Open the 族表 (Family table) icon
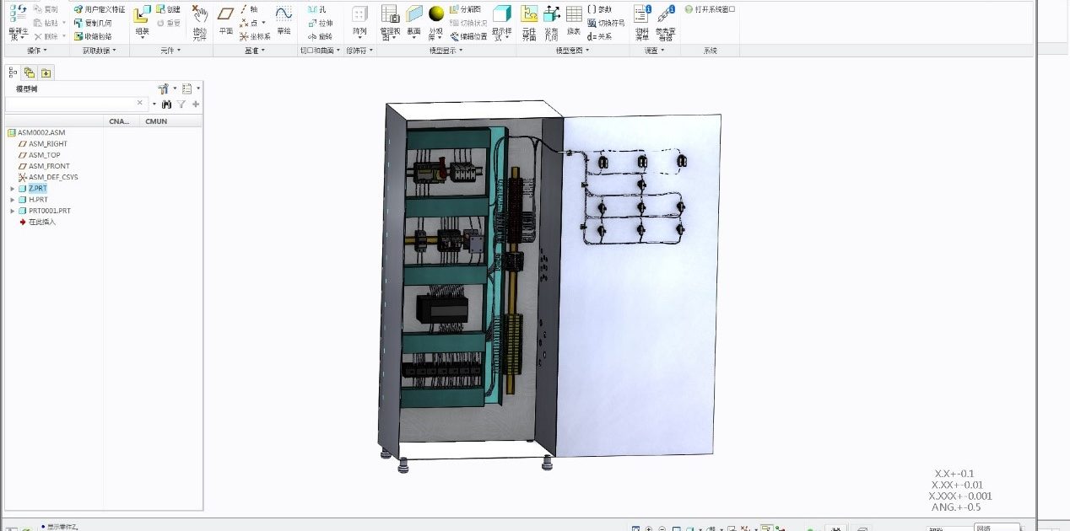This screenshot has height=531, width=1070. (x=574, y=14)
